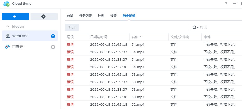This screenshot has height=109, width=242.
Task: Select 54.mp4 log entry at 22:39:37
Action: coord(153,52)
